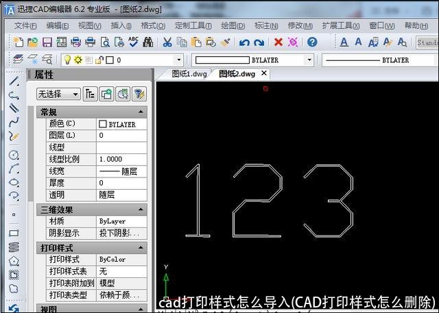This screenshot has width=439, height=313.
Task: Click the layer 0 color square
Action: point(110,60)
